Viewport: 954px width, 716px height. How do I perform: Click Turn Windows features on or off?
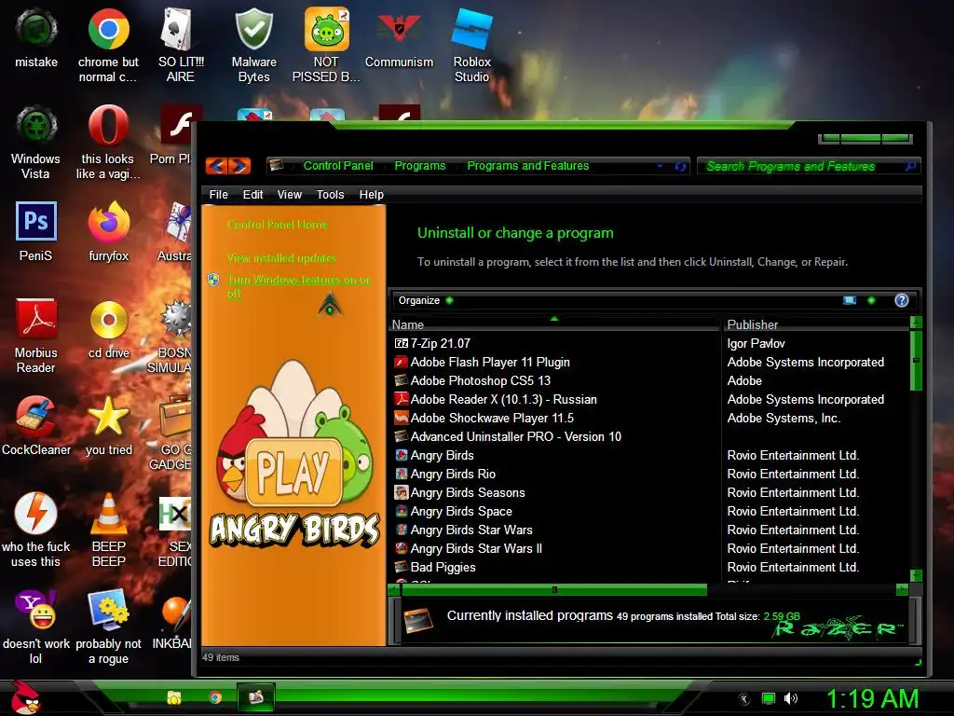click(x=298, y=286)
